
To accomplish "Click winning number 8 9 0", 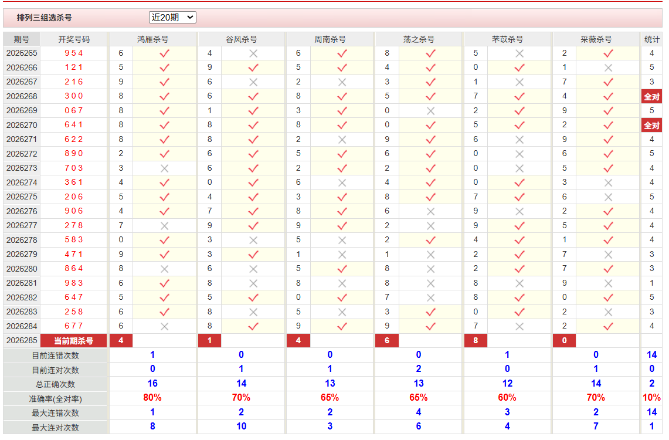I will click(74, 154).
